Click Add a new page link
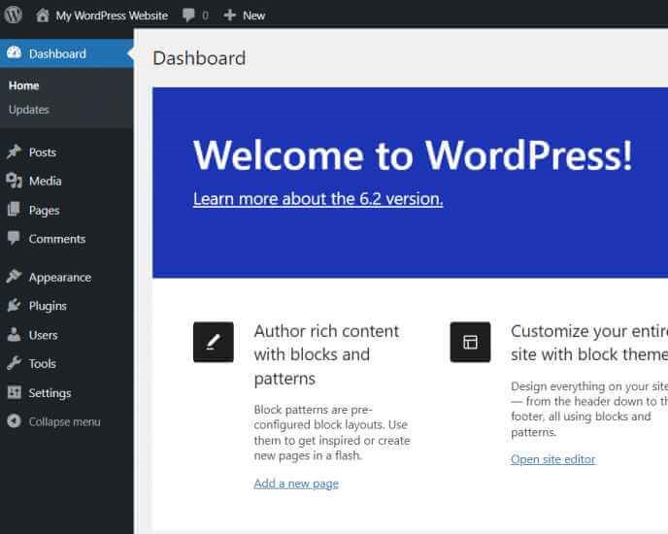 (296, 484)
